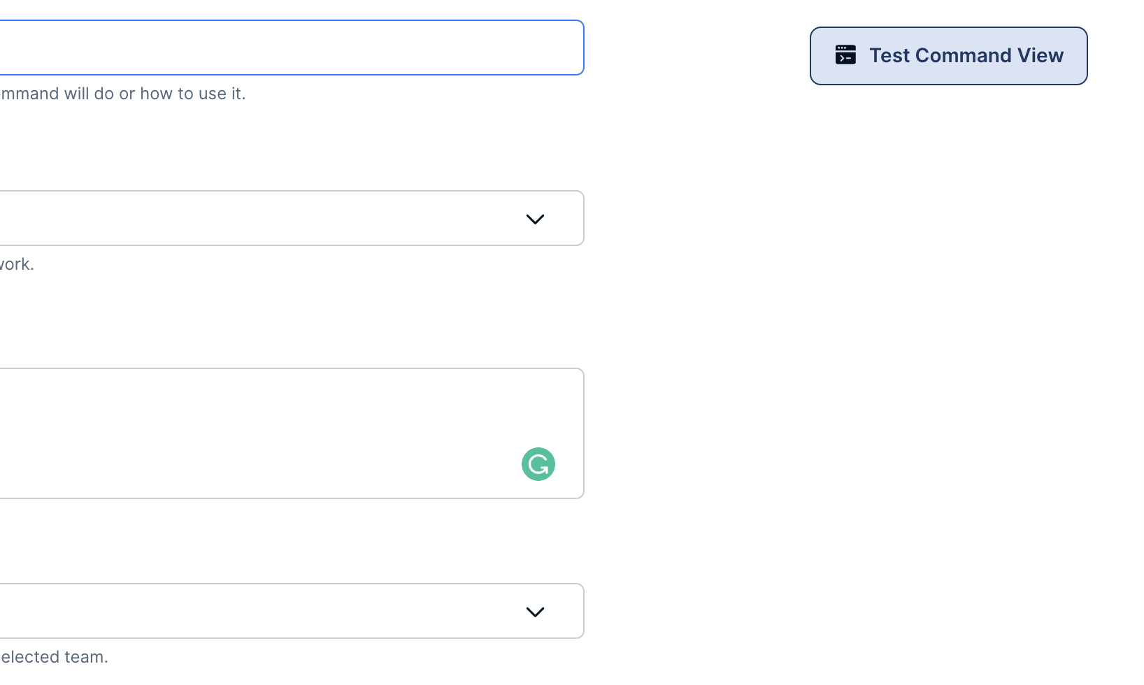Viewport: 1144px width, 685px height.
Task: Expand the dropdown above the 'selected team.' hint
Action: pos(292,611)
